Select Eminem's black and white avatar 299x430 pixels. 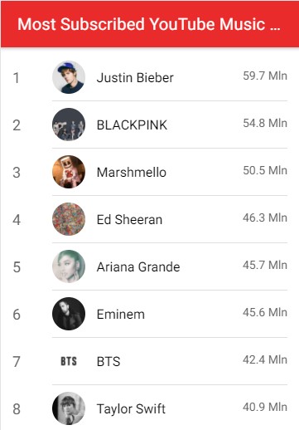tap(69, 314)
